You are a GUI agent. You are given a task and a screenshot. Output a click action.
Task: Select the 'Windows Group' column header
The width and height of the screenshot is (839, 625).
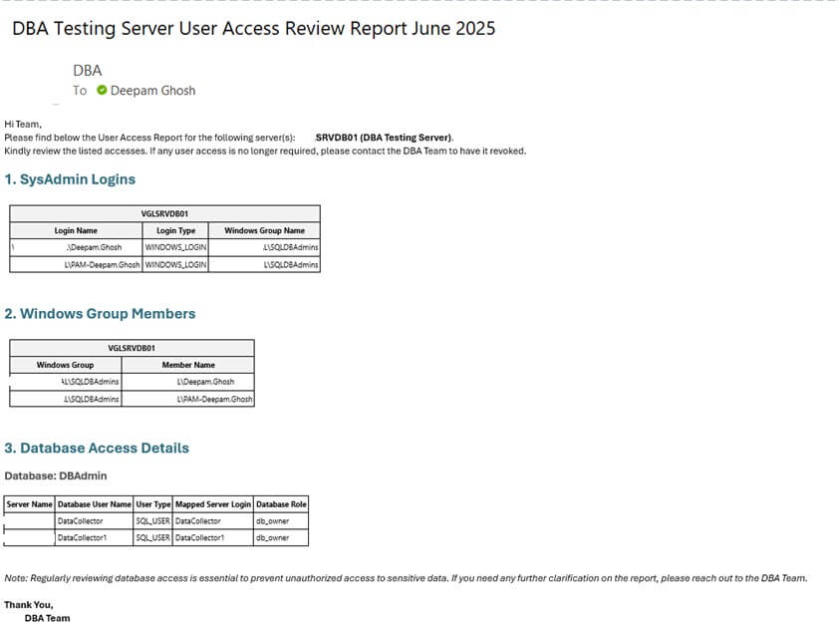click(x=66, y=365)
